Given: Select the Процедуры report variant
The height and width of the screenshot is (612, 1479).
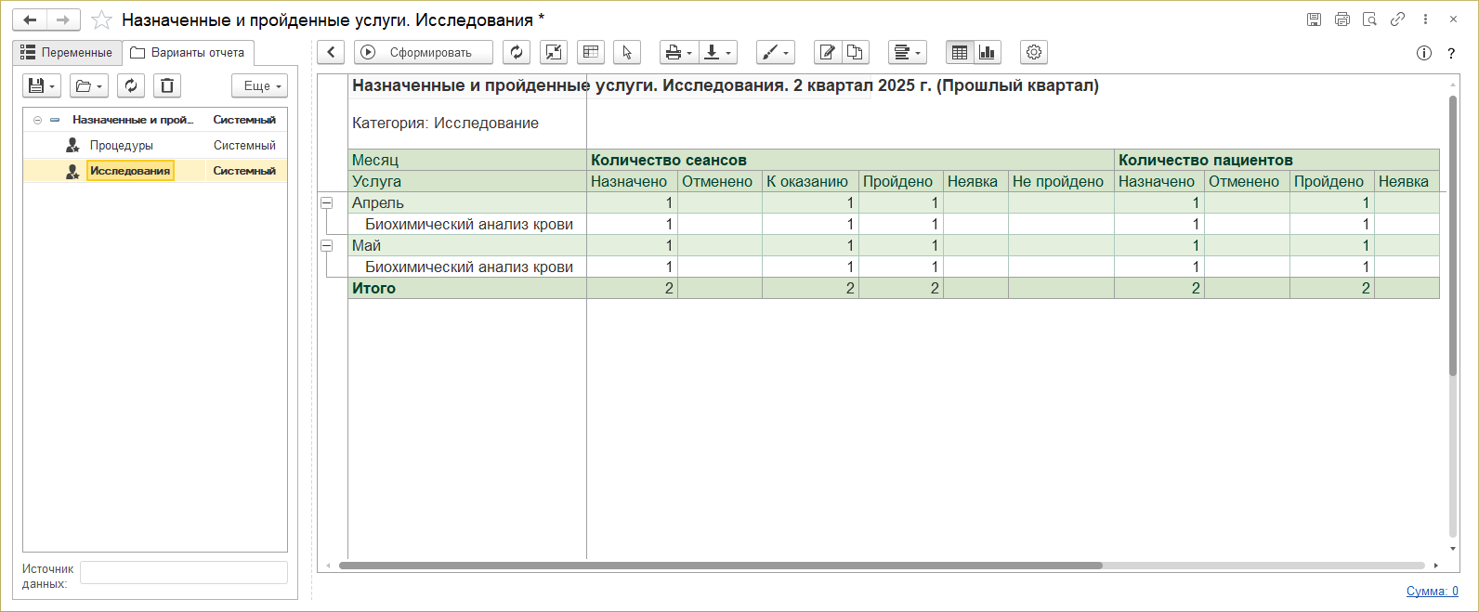Looking at the screenshot, I should click(121, 146).
